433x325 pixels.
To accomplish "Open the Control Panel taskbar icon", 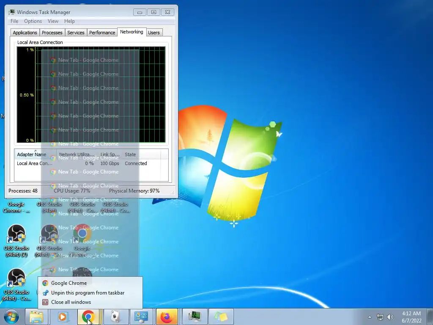I will pos(141,317).
